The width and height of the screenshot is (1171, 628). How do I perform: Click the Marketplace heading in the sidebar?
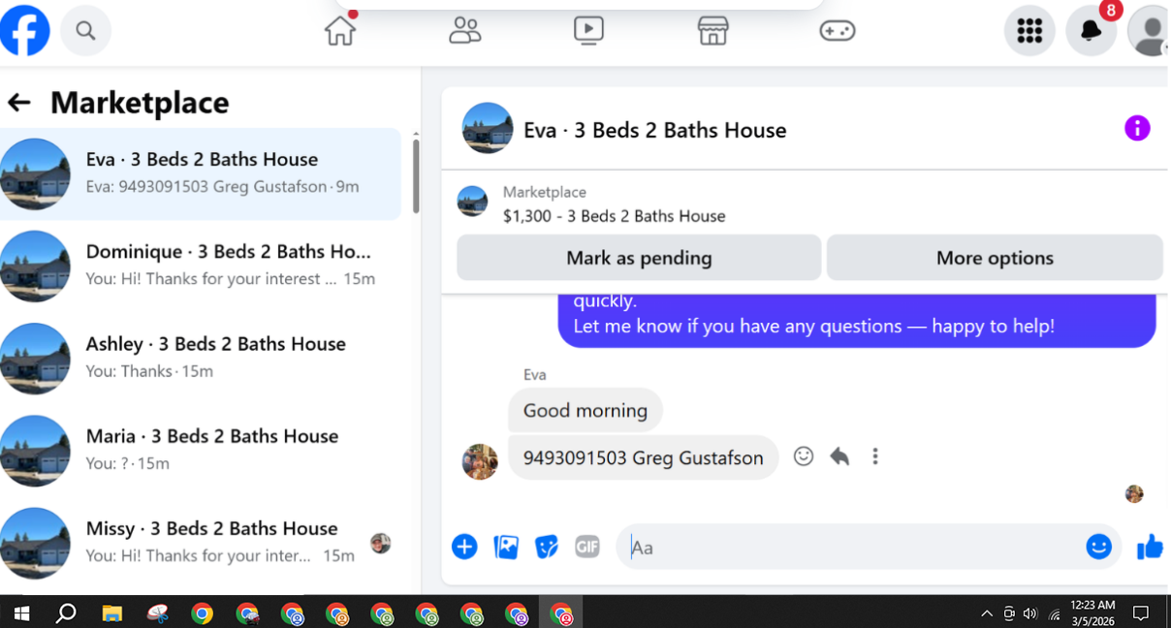[140, 103]
